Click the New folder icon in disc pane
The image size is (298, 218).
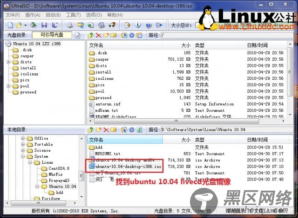tap(106, 35)
